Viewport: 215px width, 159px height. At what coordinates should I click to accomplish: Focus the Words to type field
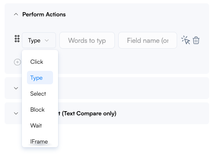coord(87,40)
